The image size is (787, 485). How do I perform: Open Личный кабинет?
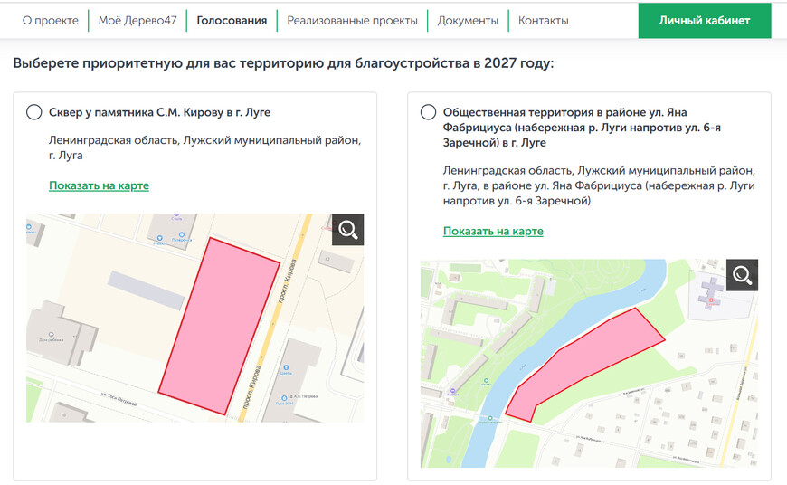704,20
